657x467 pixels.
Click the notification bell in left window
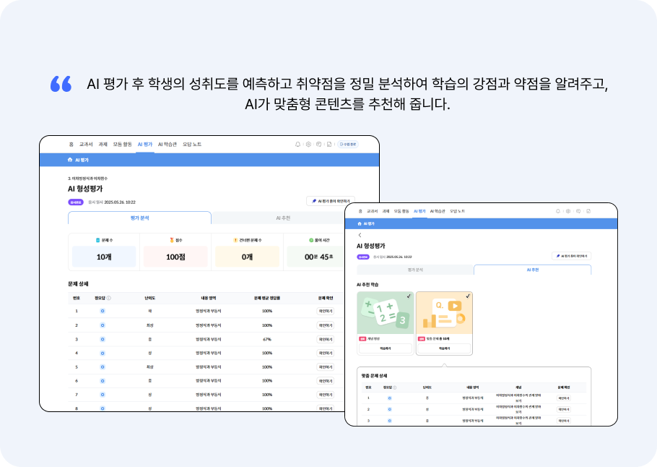click(298, 145)
